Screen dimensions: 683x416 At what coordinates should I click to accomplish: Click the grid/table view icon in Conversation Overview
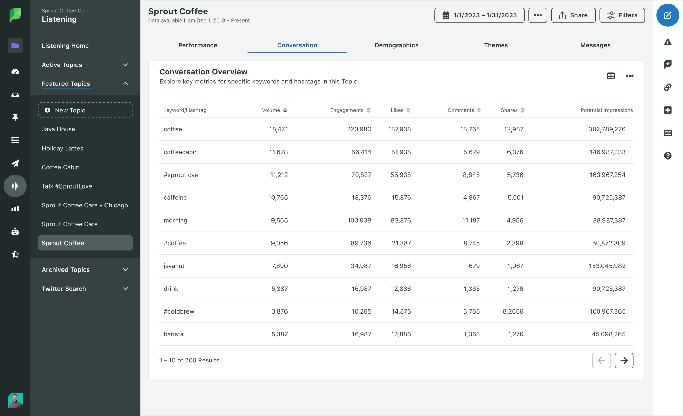611,75
